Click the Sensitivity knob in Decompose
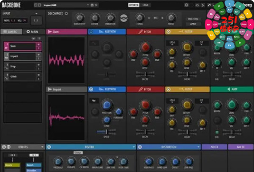The image size is (254, 172). coord(80,18)
